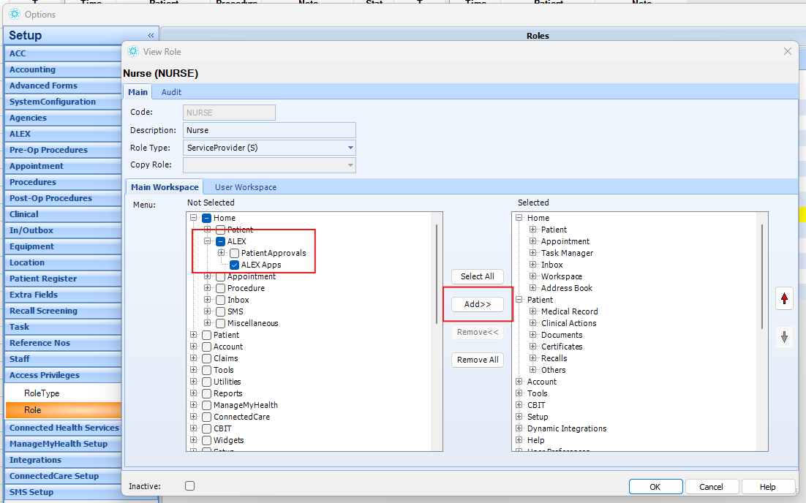Viewport: 806px width, 503px height.
Task: Expand the Account node in Not Selected
Action: 194,347
